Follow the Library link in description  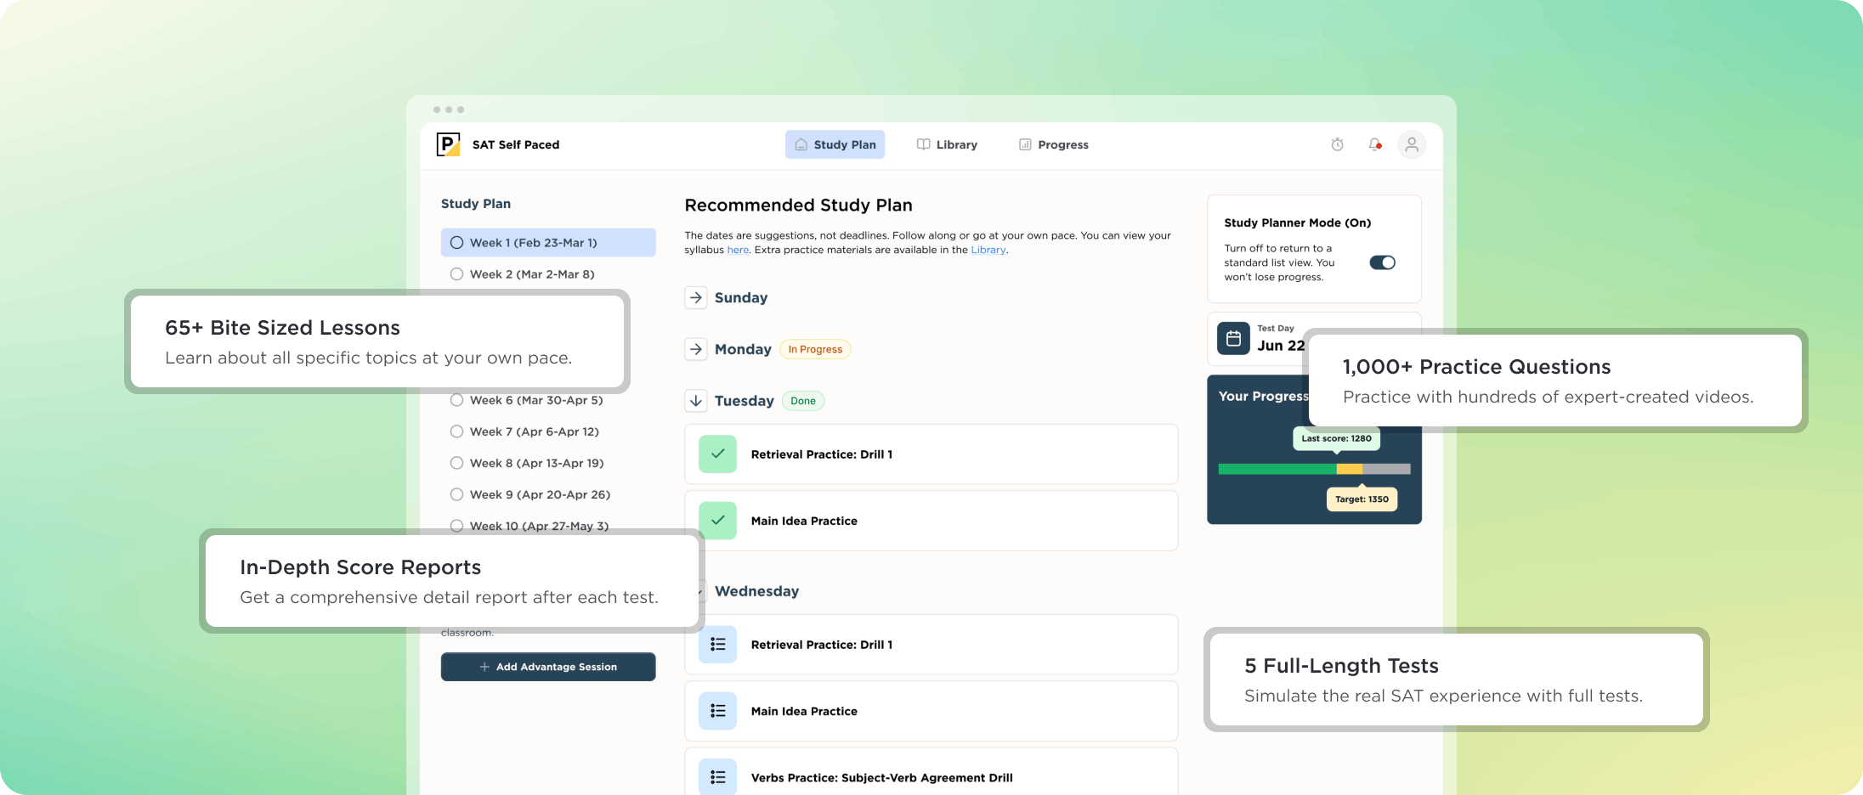point(988,250)
